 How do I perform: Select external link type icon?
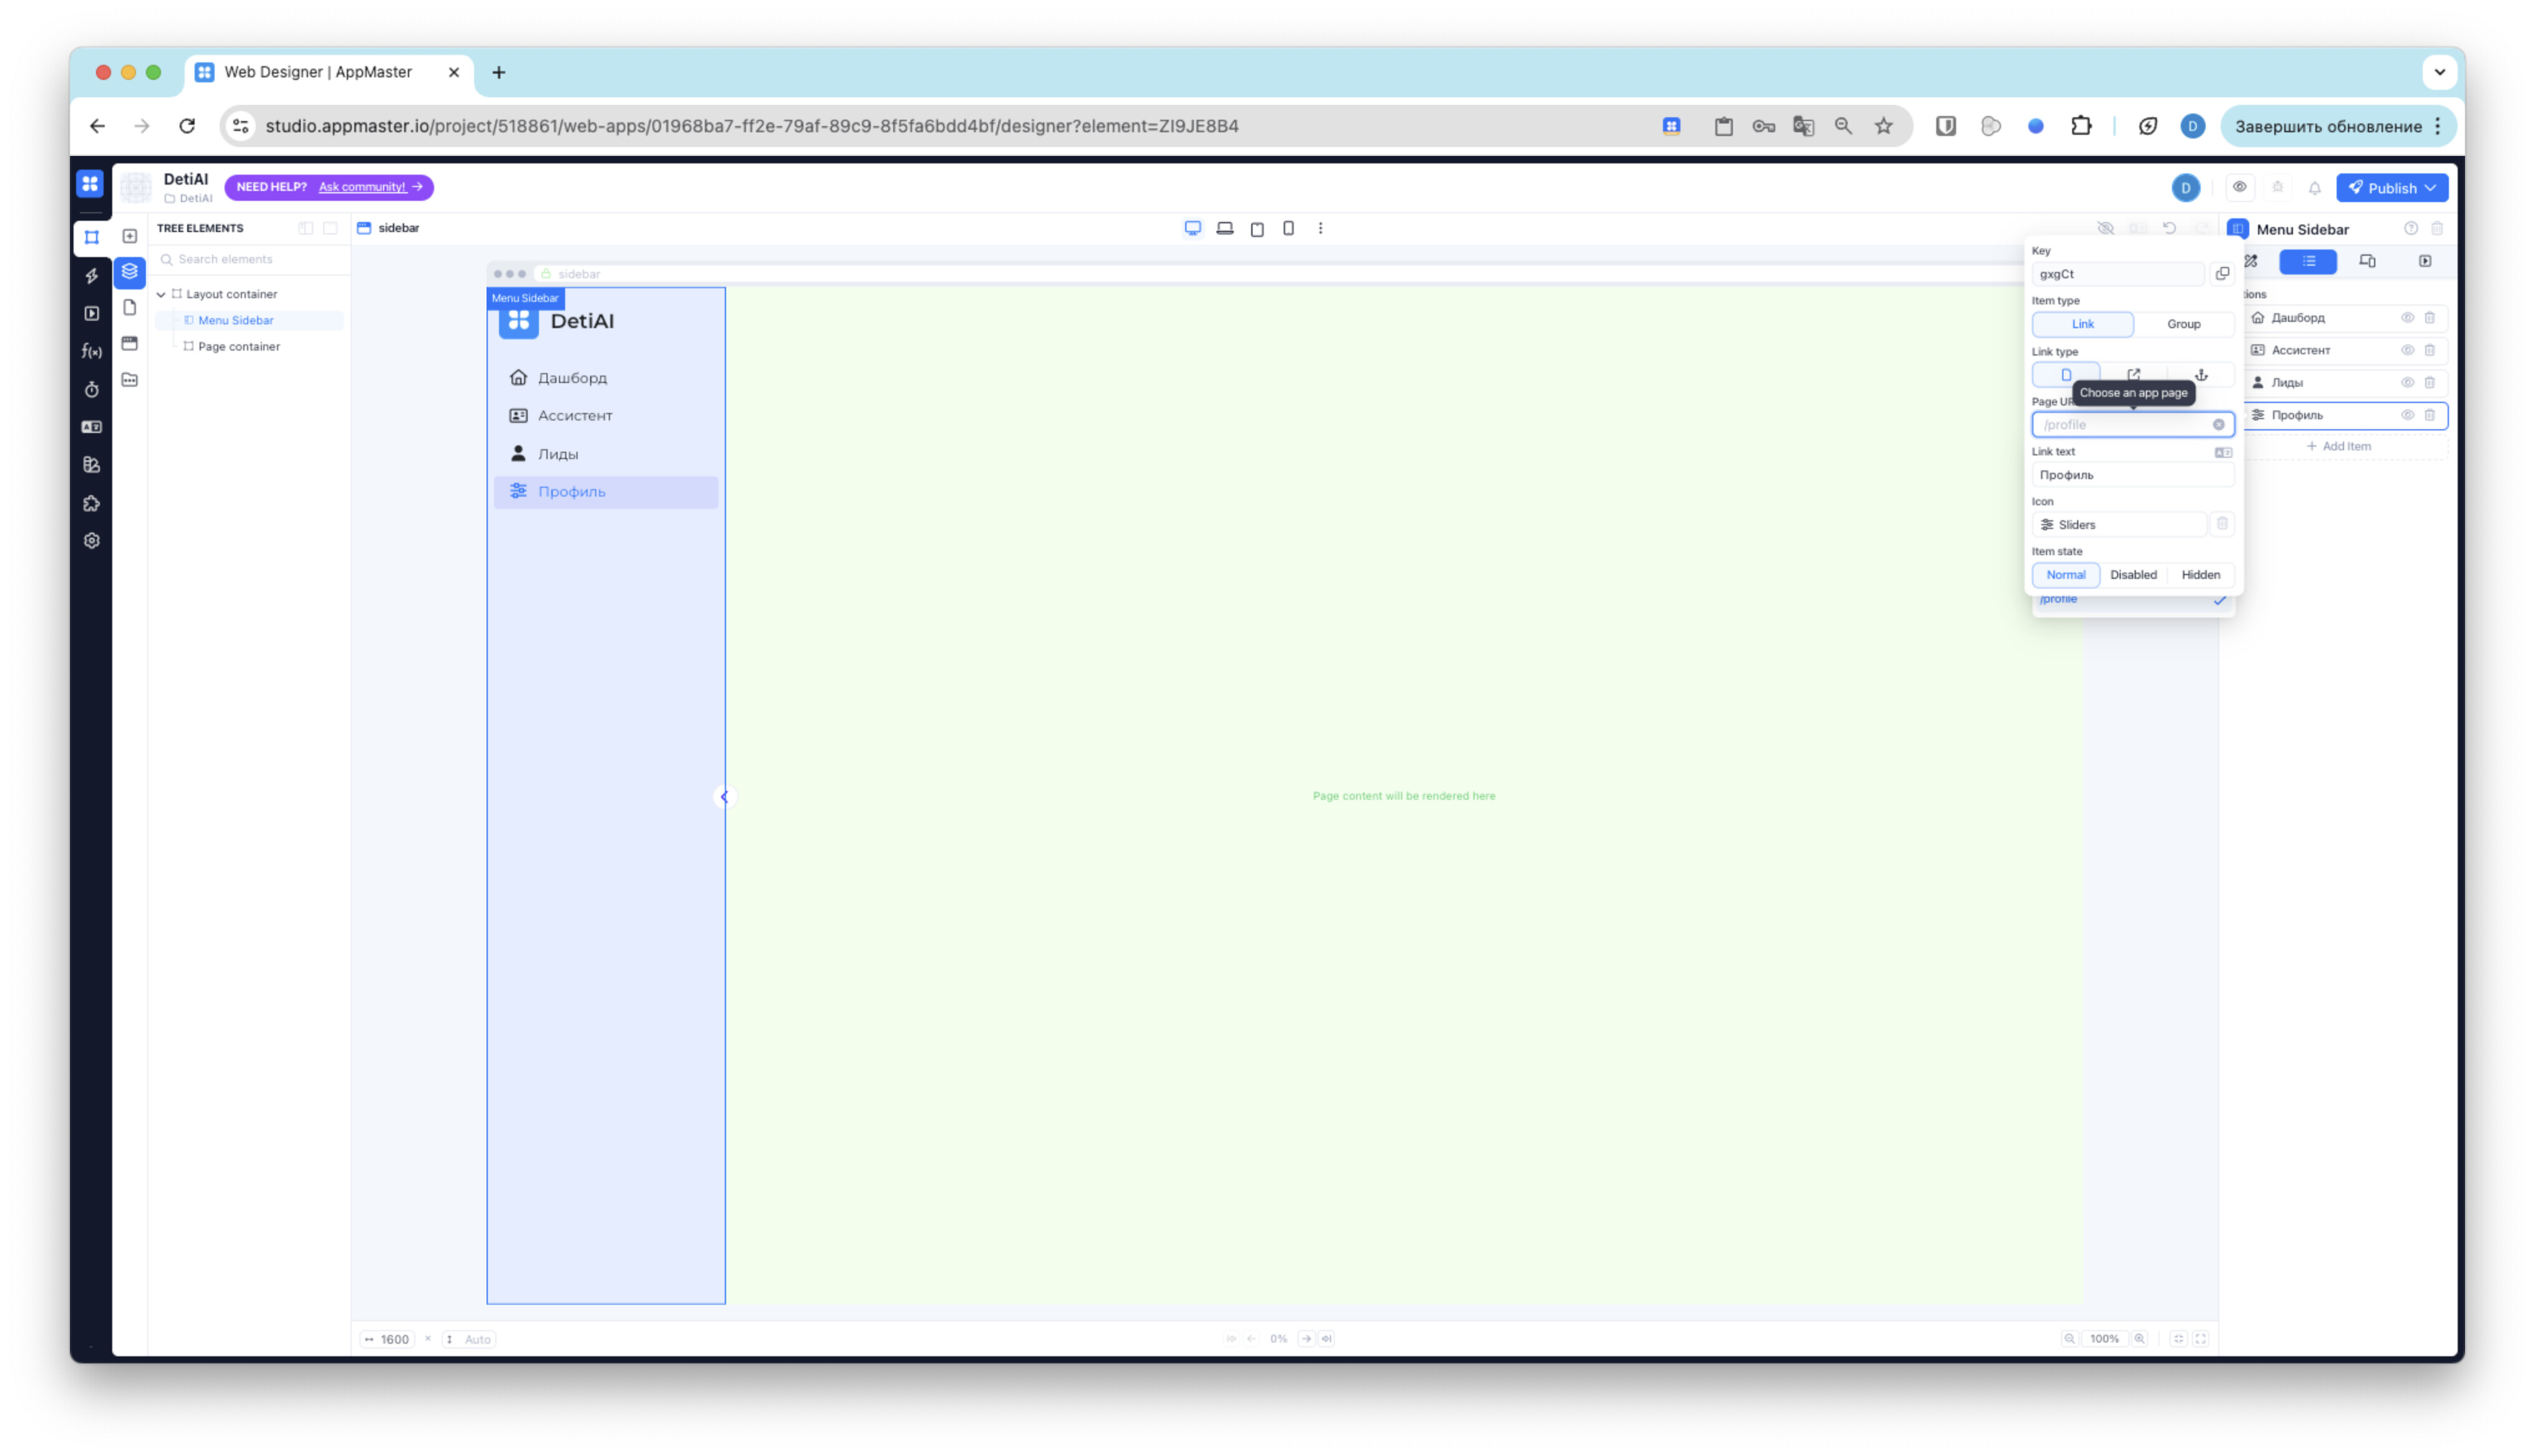pyautogui.click(x=2133, y=375)
